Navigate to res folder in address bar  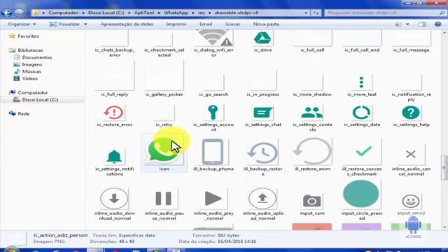202,13
